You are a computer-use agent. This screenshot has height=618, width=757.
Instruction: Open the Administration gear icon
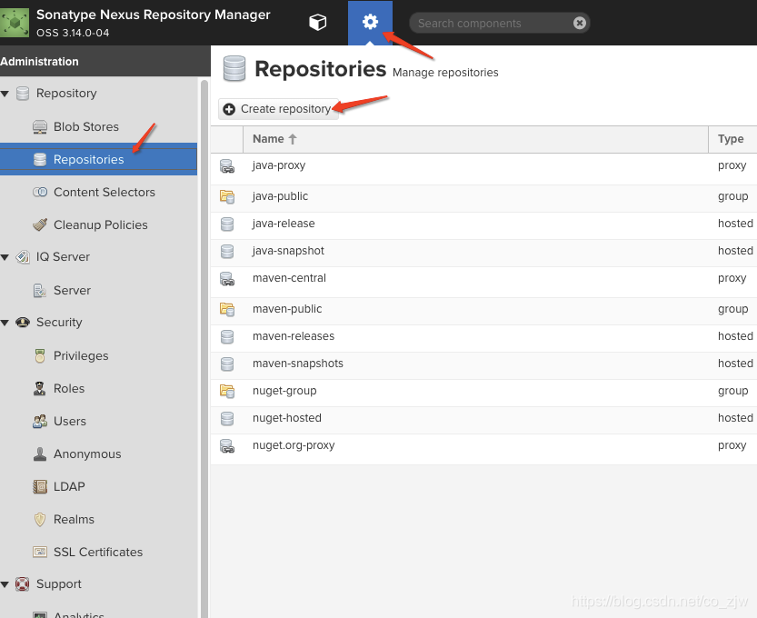370,22
